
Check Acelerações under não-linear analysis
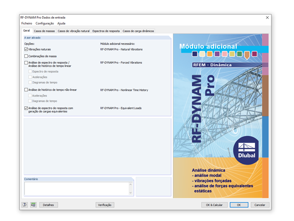tap(30, 95)
